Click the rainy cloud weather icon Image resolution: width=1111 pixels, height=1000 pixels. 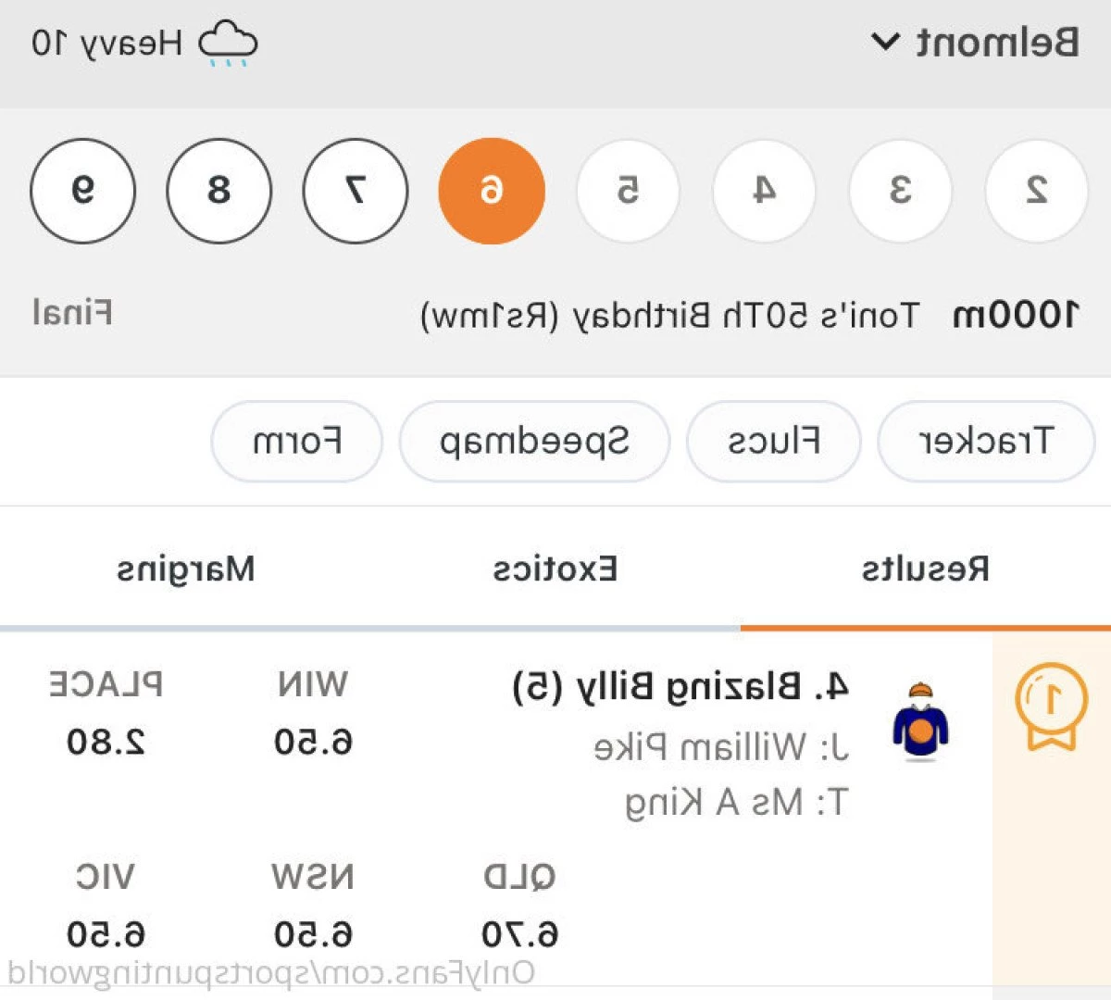click(229, 44)
